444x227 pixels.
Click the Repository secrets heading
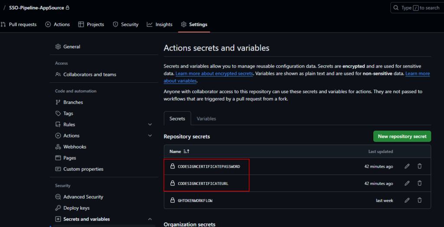[x=186, y=136]
